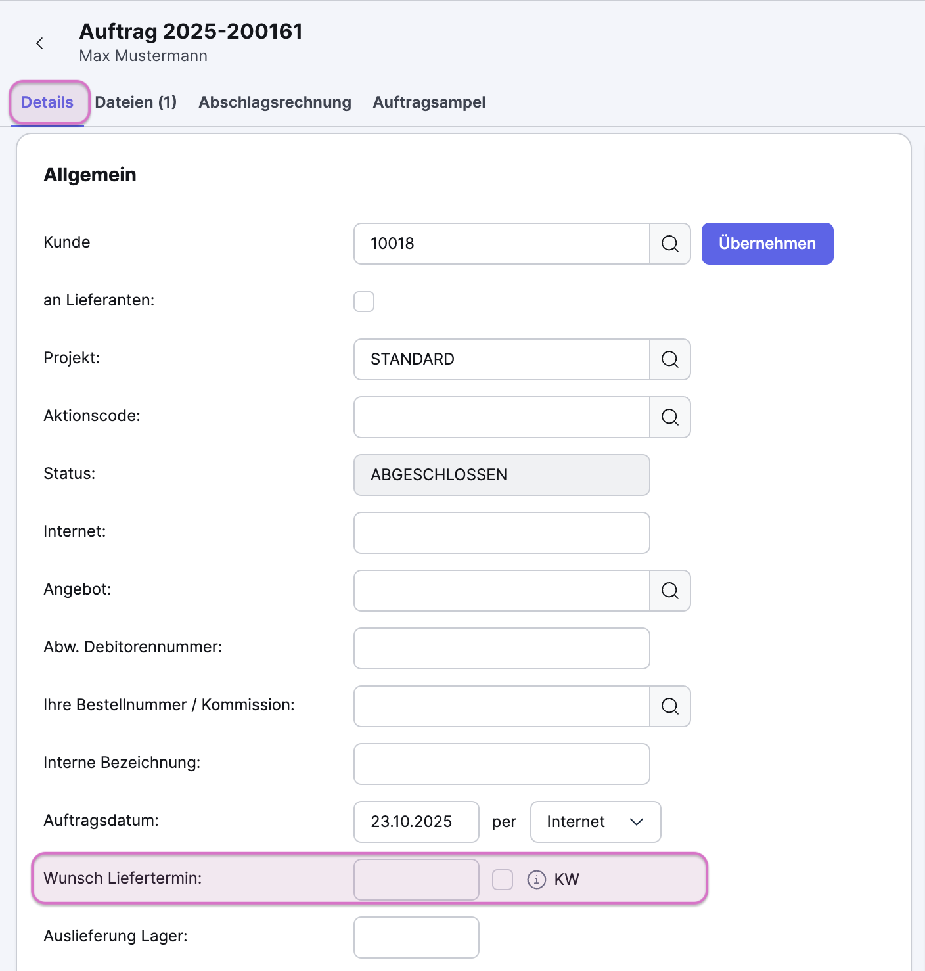The height and width of the screenshot is (971, 925).
Task: Expand the Internet order channel dropdown
Action: point(595,822)
